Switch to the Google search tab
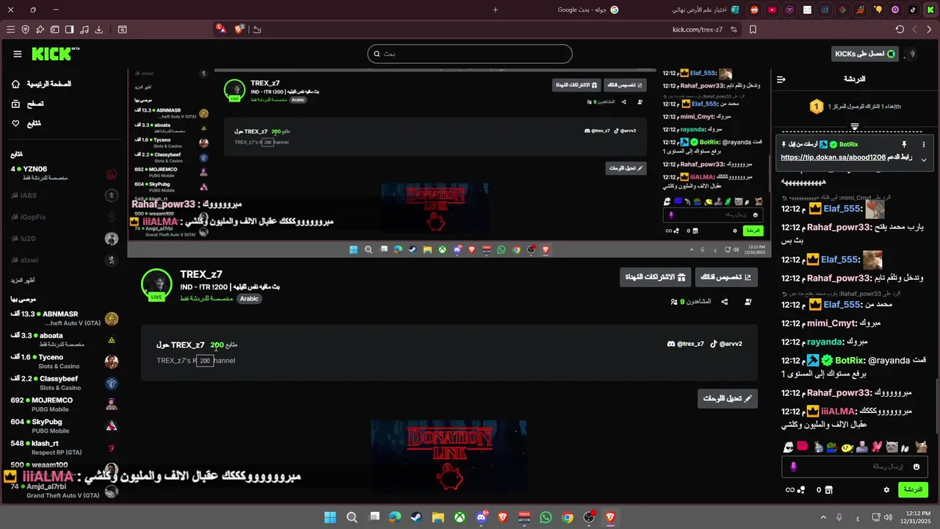 pos(587,10)
